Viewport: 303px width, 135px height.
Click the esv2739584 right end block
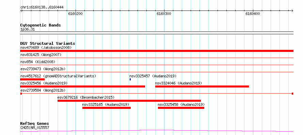pos(292,94)
